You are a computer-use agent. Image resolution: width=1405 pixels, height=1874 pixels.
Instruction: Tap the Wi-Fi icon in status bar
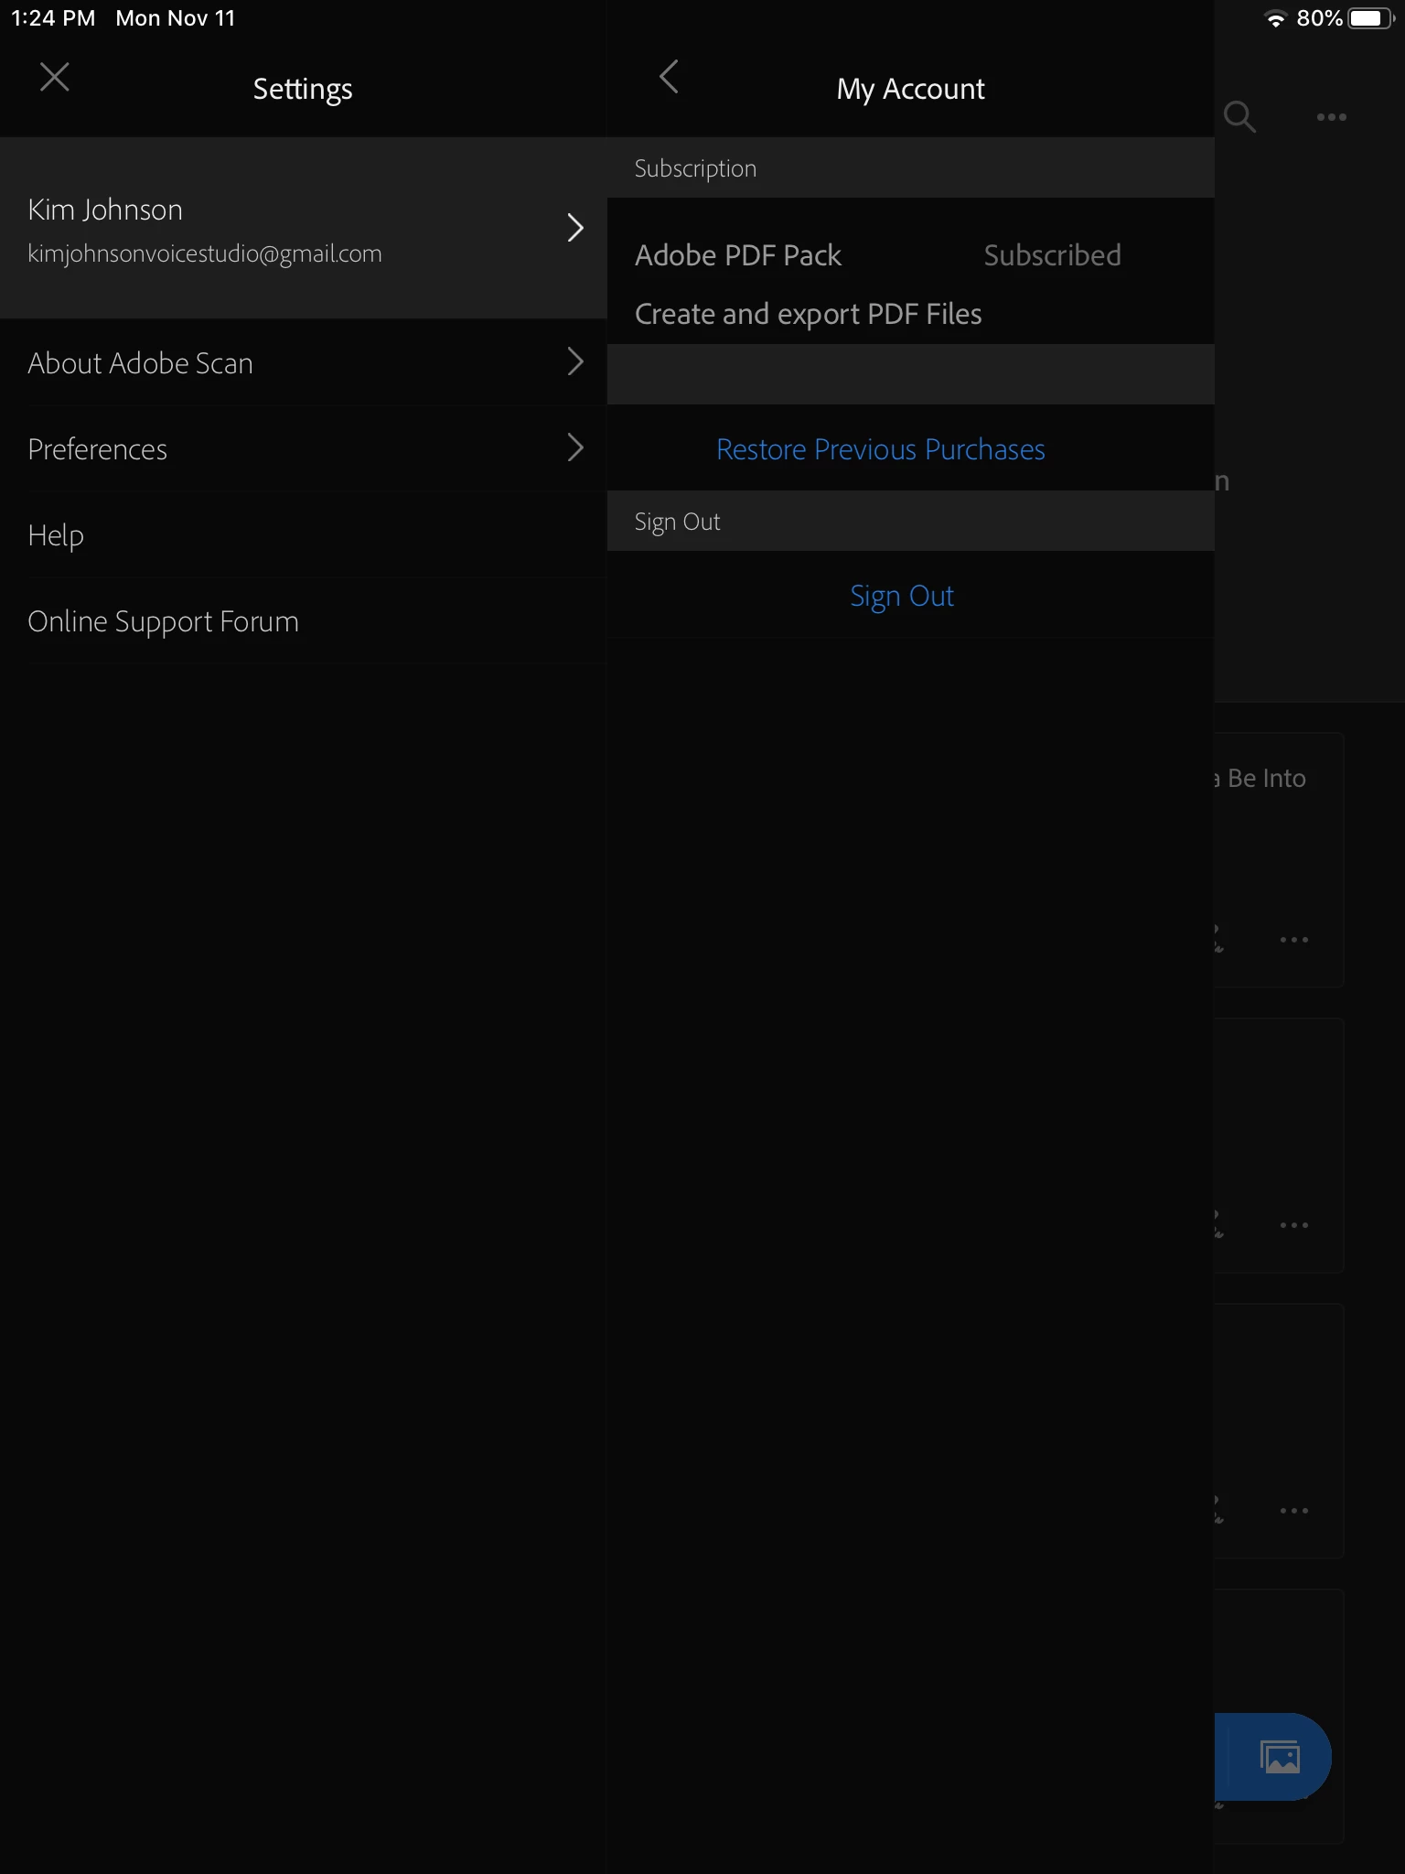pos(1274,18)
